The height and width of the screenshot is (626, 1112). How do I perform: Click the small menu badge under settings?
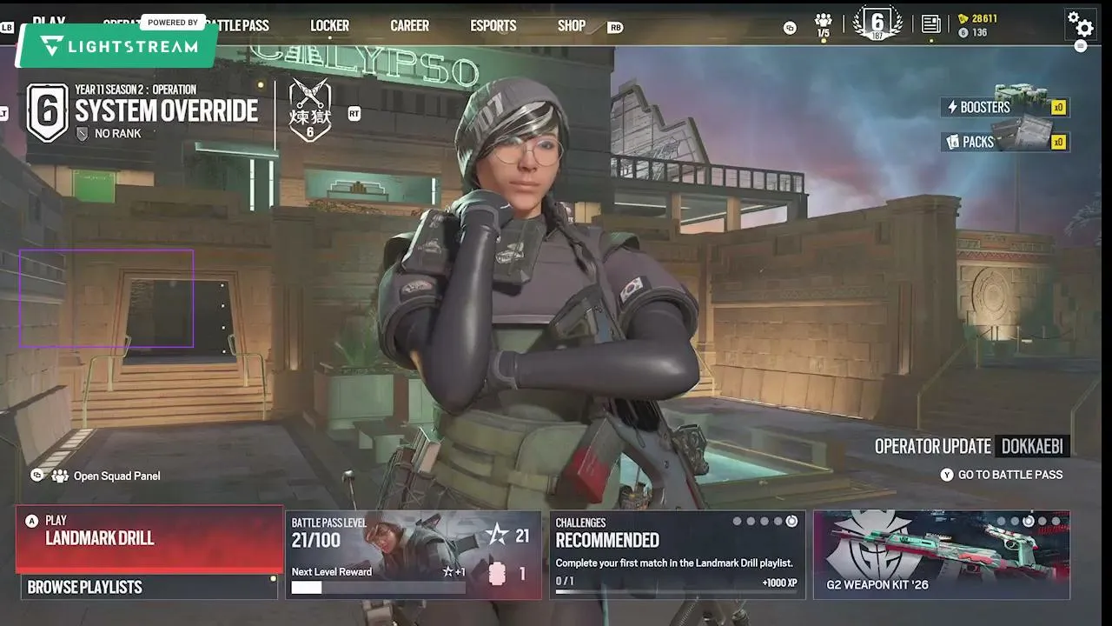point(1080,46)
